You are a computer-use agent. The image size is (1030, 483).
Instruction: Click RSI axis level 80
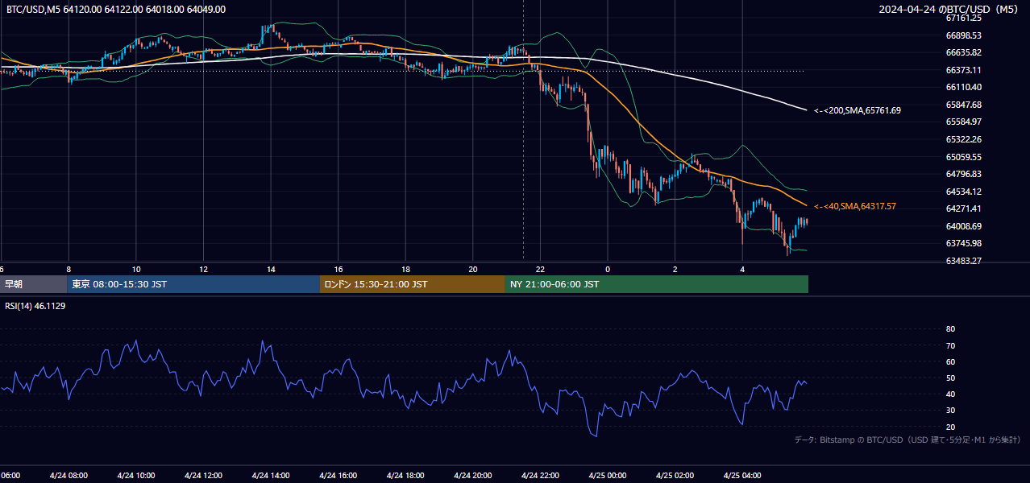[x=951, y=329]
